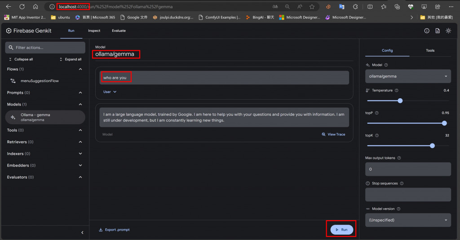Click the Stop sequences input field
Image resolution: width=460 pixels, height=240 pixels.
click(408, 195)
